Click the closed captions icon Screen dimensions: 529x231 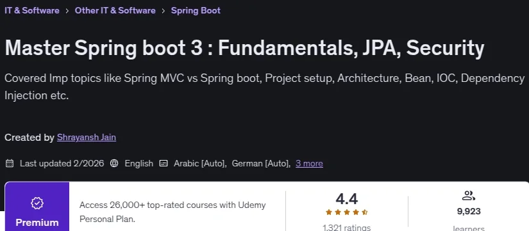[164, 164]
